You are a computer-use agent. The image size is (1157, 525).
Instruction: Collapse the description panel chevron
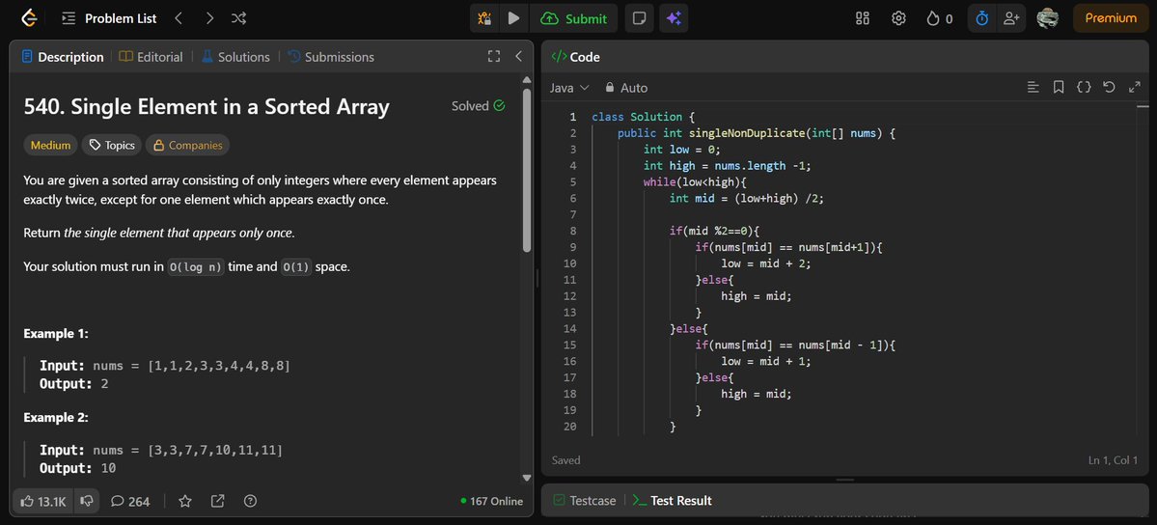click(x=518, y=56)
